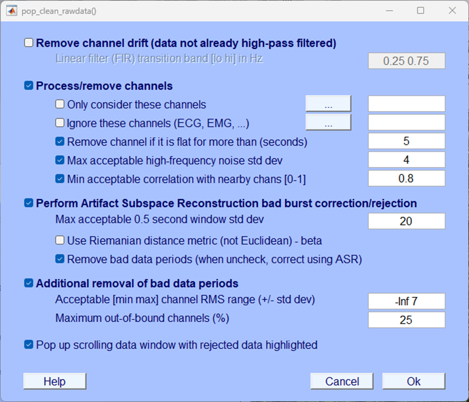
Task: Edit the flat channel seconds value
Action: [406, 141]
